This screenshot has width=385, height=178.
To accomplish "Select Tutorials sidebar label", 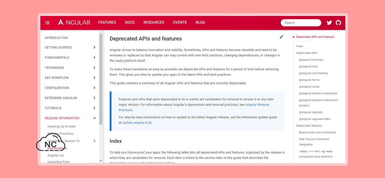I will pos(53,108).
